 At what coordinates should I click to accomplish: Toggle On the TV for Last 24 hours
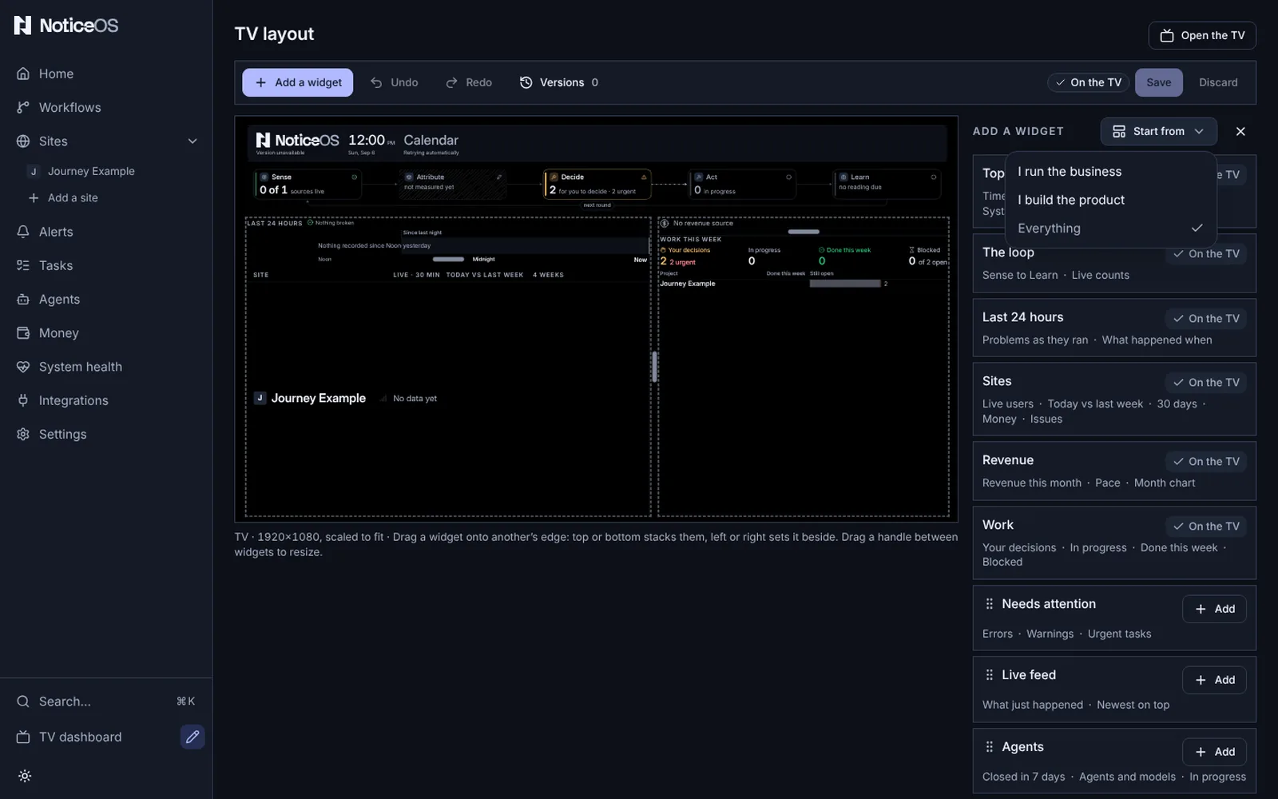[1206, 318]
